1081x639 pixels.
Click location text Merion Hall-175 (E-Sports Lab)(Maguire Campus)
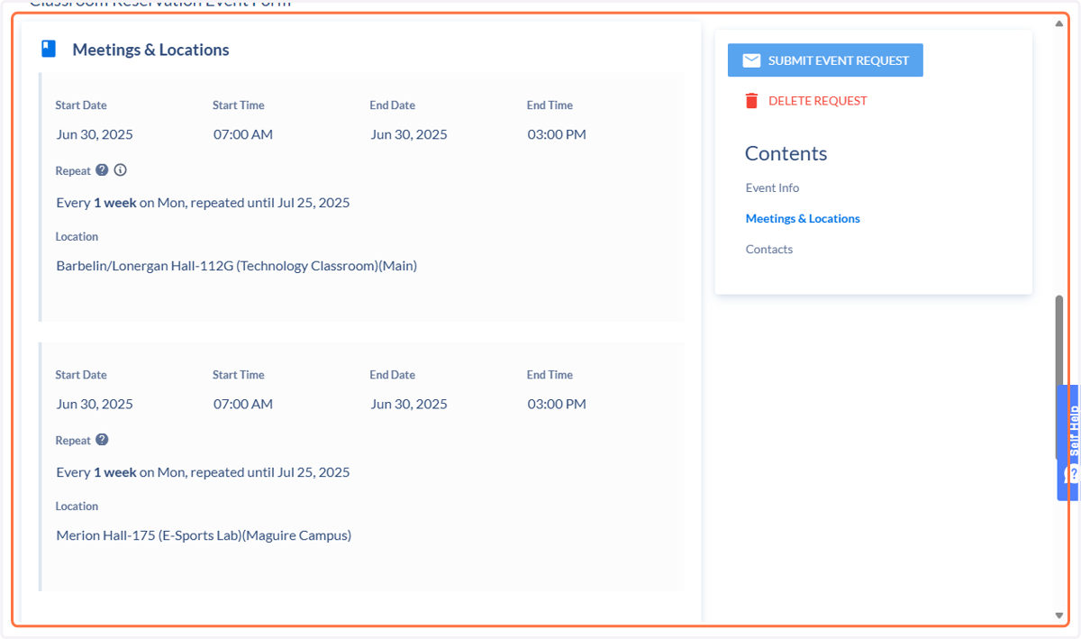(204, 535)
